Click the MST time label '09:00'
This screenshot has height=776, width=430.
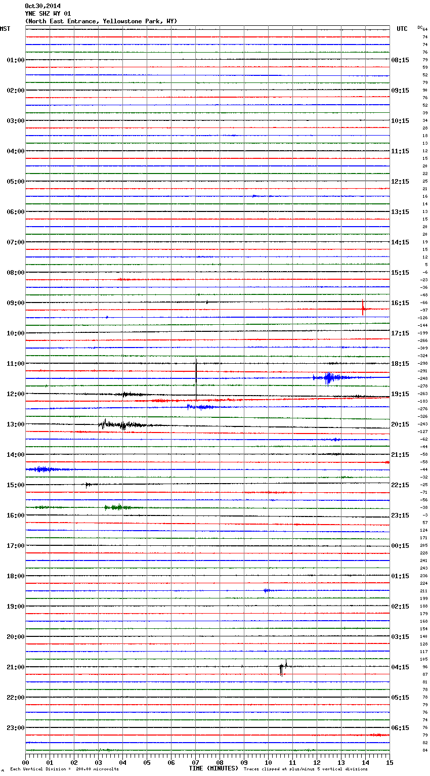click(16, 303)
